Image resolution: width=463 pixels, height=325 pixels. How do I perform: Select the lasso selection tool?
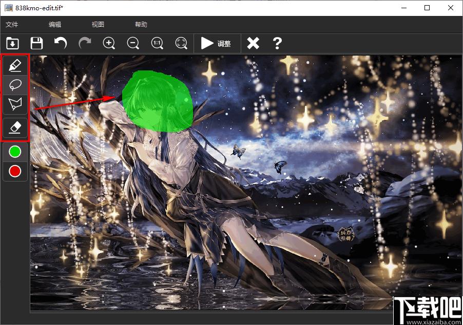[15, 85]
